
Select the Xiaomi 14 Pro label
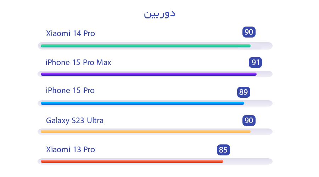point(71,34)
